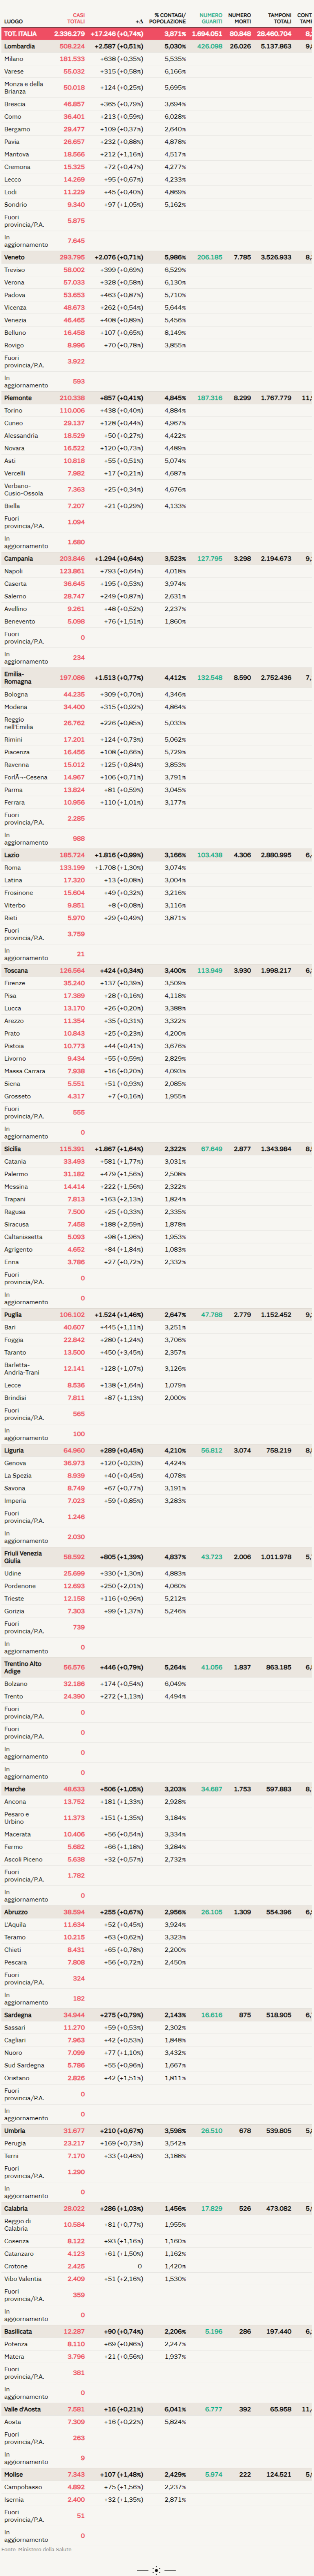Select the Treviso province row
Viewport: 314px width, 2576px height.
pos(156,270)
